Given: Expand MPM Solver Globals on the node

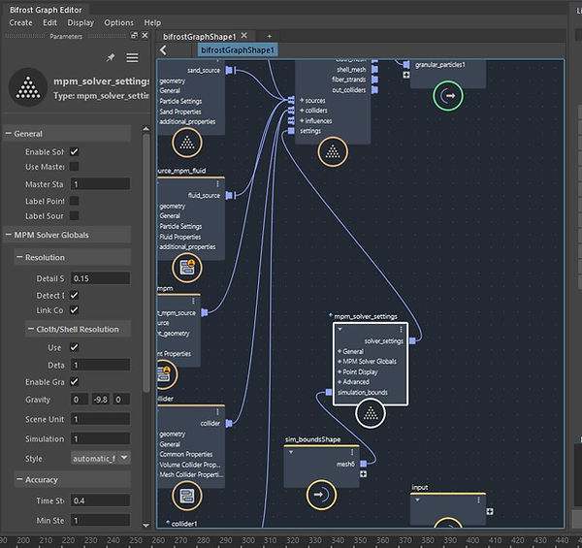Looking at the screenshot, I should [x=339, y=362].
